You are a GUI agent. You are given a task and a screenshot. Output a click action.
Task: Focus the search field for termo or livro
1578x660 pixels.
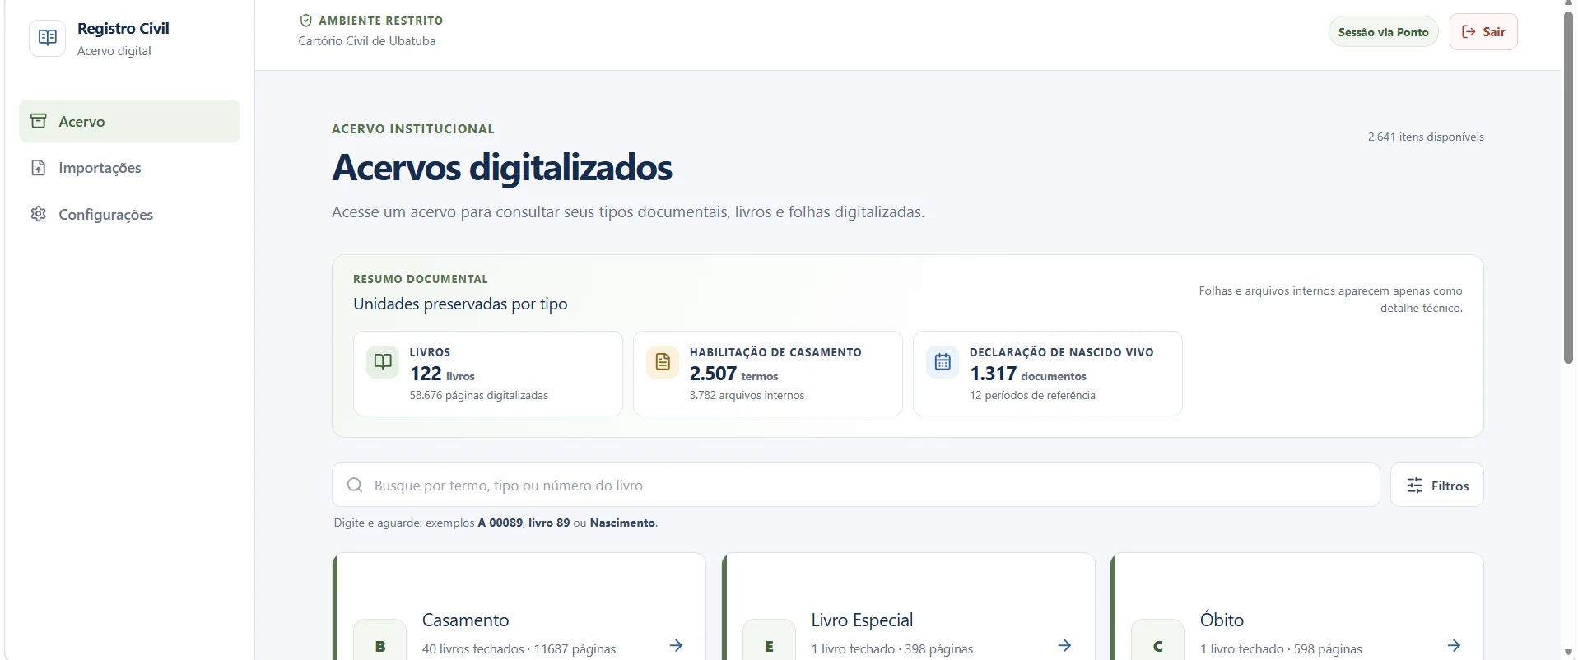tap(856, 485)
